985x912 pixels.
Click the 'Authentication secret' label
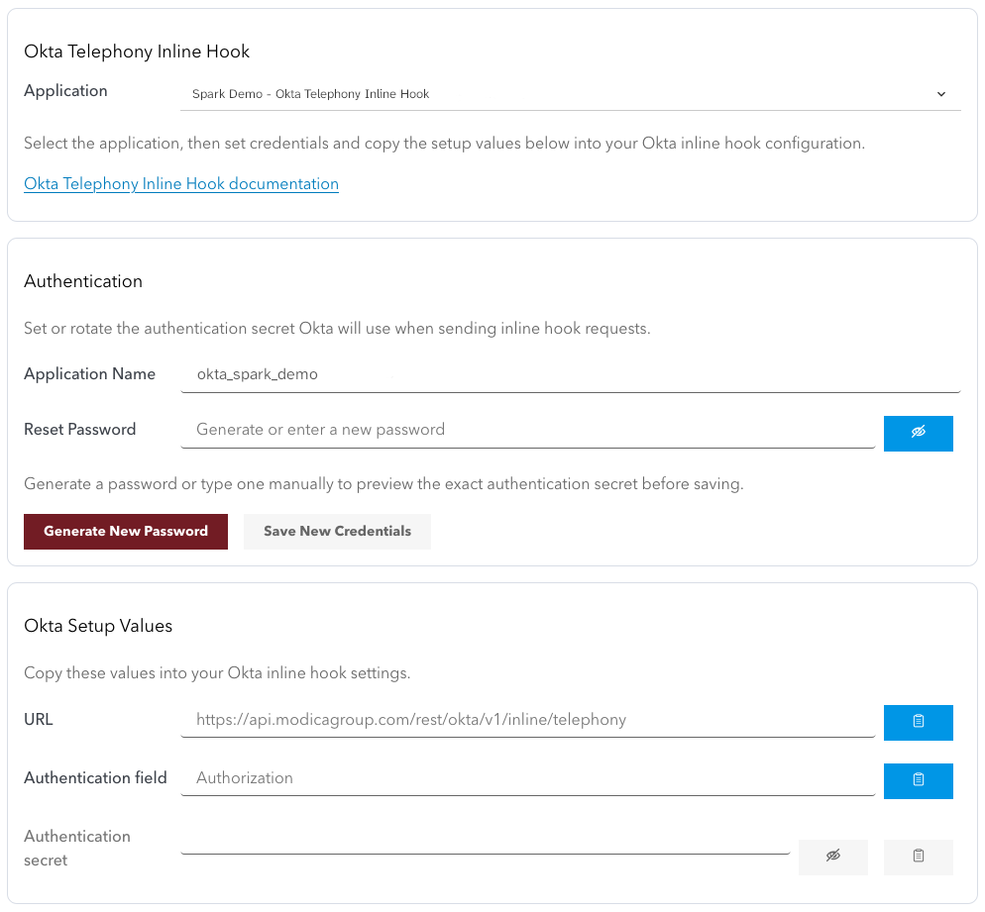pos(76,848)
